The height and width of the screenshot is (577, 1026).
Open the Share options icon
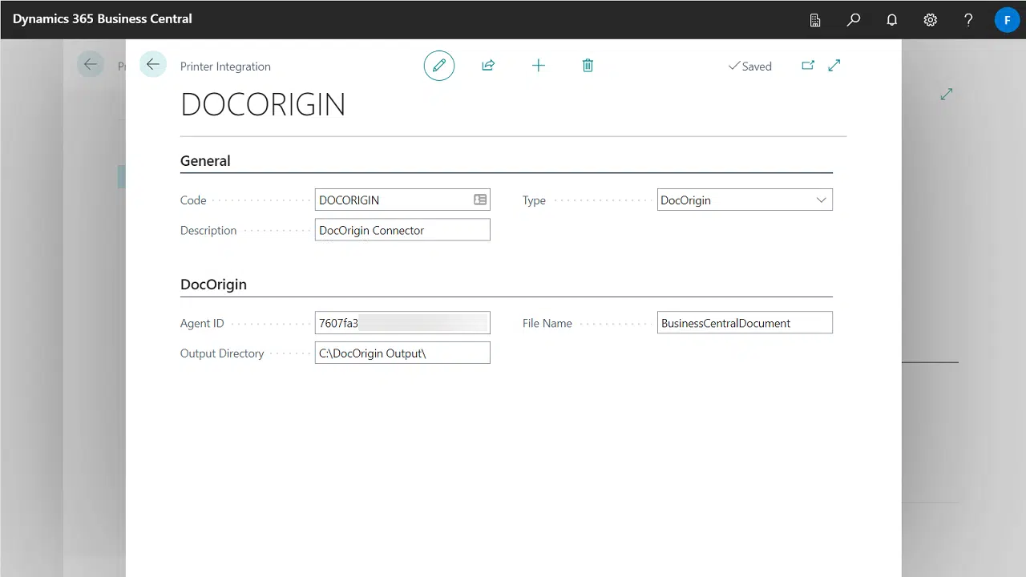pos(488,65)
